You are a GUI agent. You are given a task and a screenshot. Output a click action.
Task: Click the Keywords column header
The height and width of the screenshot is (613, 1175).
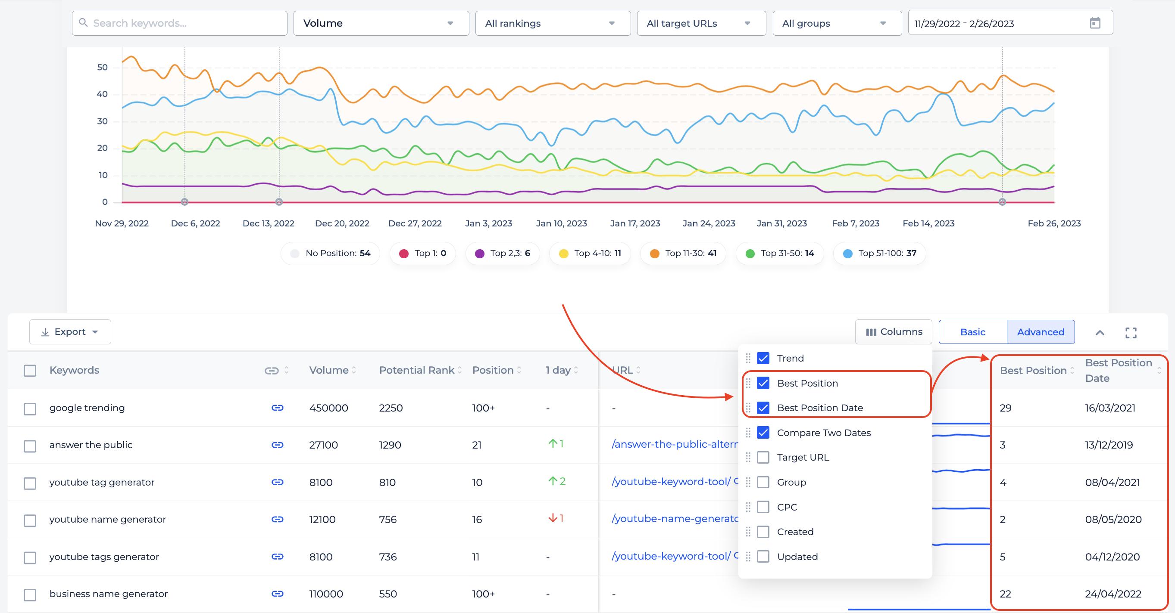[x=74, y=370]
